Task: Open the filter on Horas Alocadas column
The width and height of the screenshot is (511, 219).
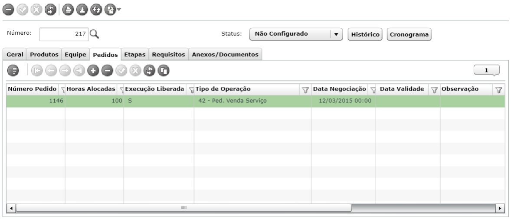Action: [x=121, y=90]
